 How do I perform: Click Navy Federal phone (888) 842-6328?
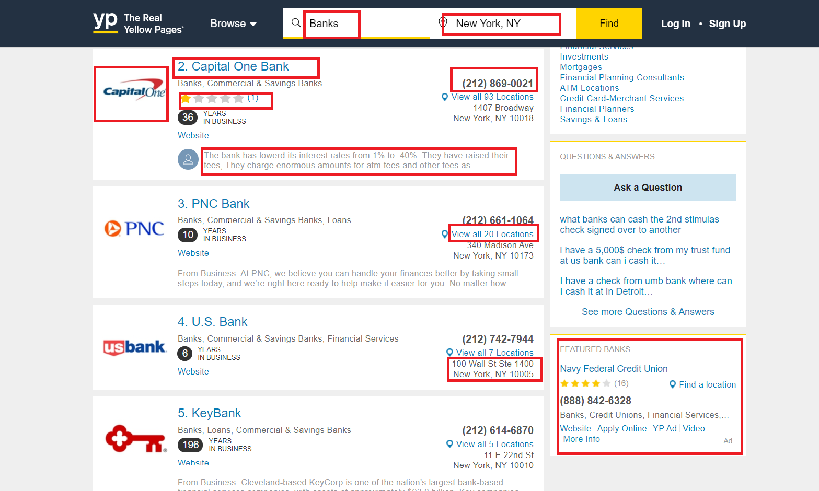click(x=595, y=401)
